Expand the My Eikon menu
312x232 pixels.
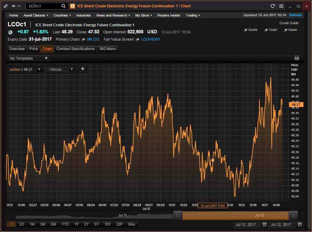(x=144, y=15)
